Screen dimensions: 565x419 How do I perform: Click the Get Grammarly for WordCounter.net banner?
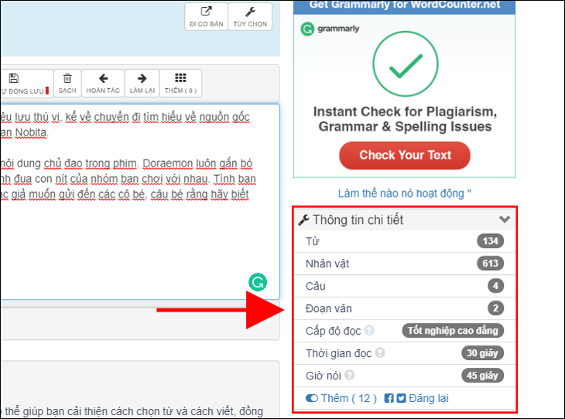coord(404,6)
